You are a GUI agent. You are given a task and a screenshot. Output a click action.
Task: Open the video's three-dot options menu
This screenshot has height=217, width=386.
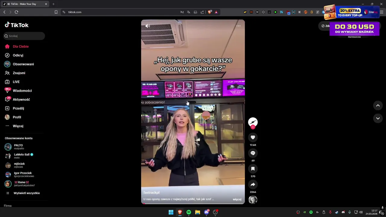(x=238, y=26)
